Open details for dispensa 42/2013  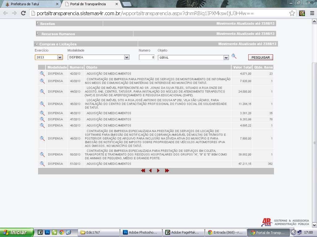[x=42, y=74]
